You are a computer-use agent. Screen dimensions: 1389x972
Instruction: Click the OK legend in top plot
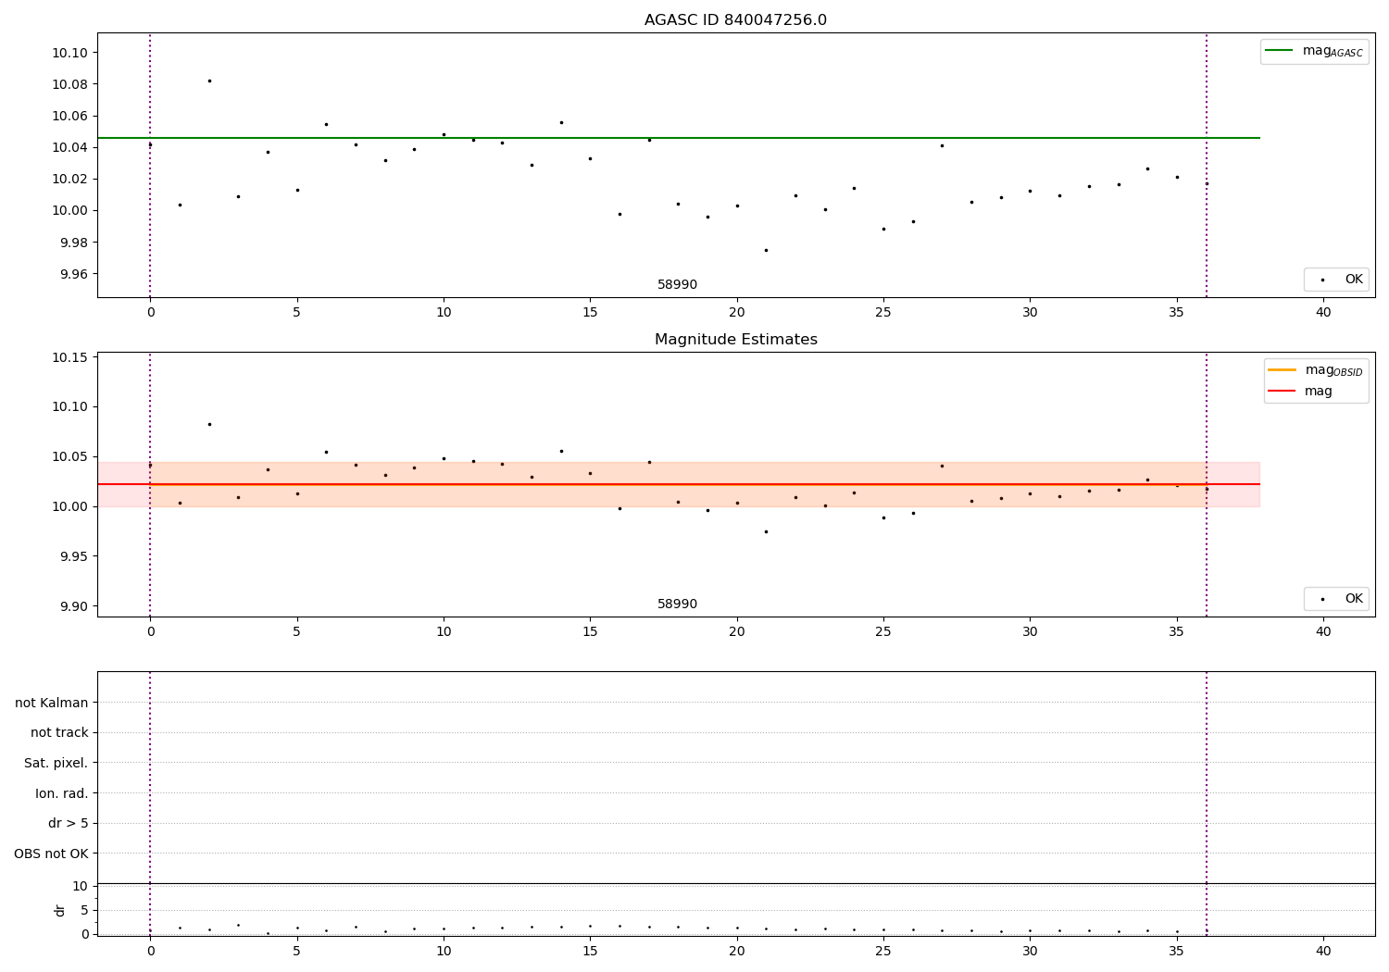pyautogui.click(x=1336, y=280)
